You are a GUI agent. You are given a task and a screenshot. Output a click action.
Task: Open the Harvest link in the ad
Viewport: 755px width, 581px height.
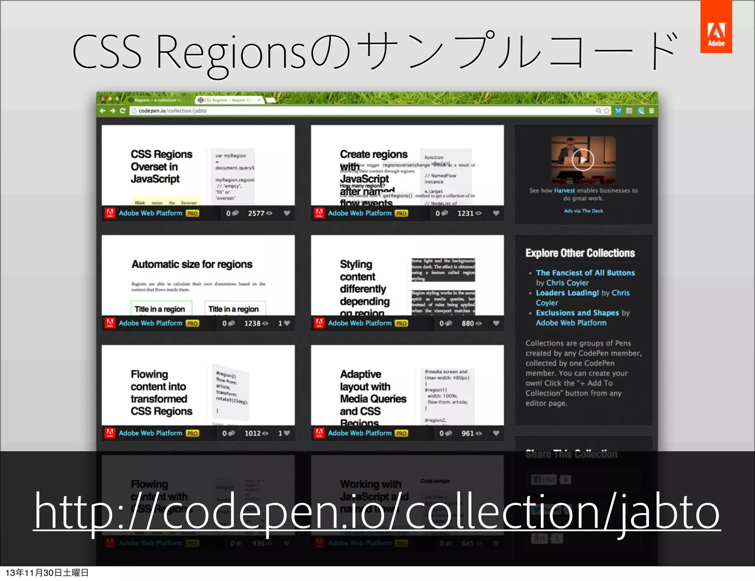564,191
